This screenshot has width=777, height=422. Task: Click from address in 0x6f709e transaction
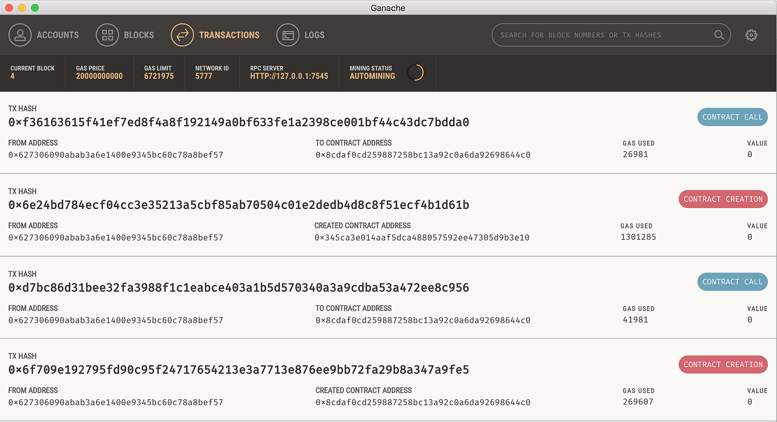[116, 403]
